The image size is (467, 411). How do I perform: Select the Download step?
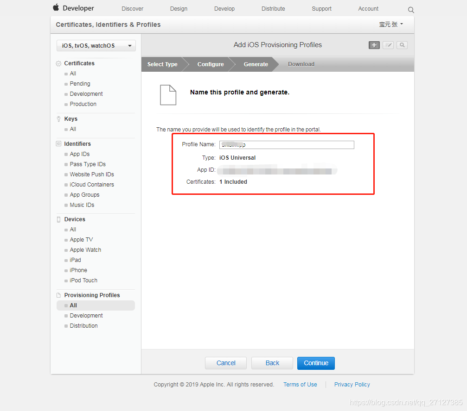(x=301, y=64)
